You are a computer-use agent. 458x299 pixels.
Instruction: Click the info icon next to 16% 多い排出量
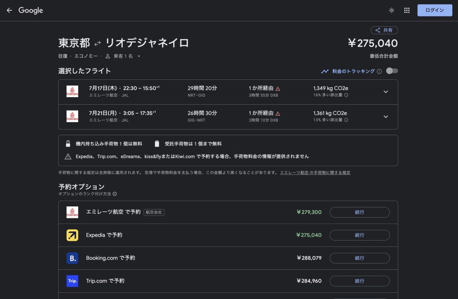tap(346, 95)
